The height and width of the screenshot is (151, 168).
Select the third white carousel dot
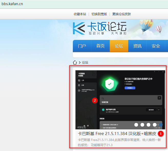[x=149, y=125]
